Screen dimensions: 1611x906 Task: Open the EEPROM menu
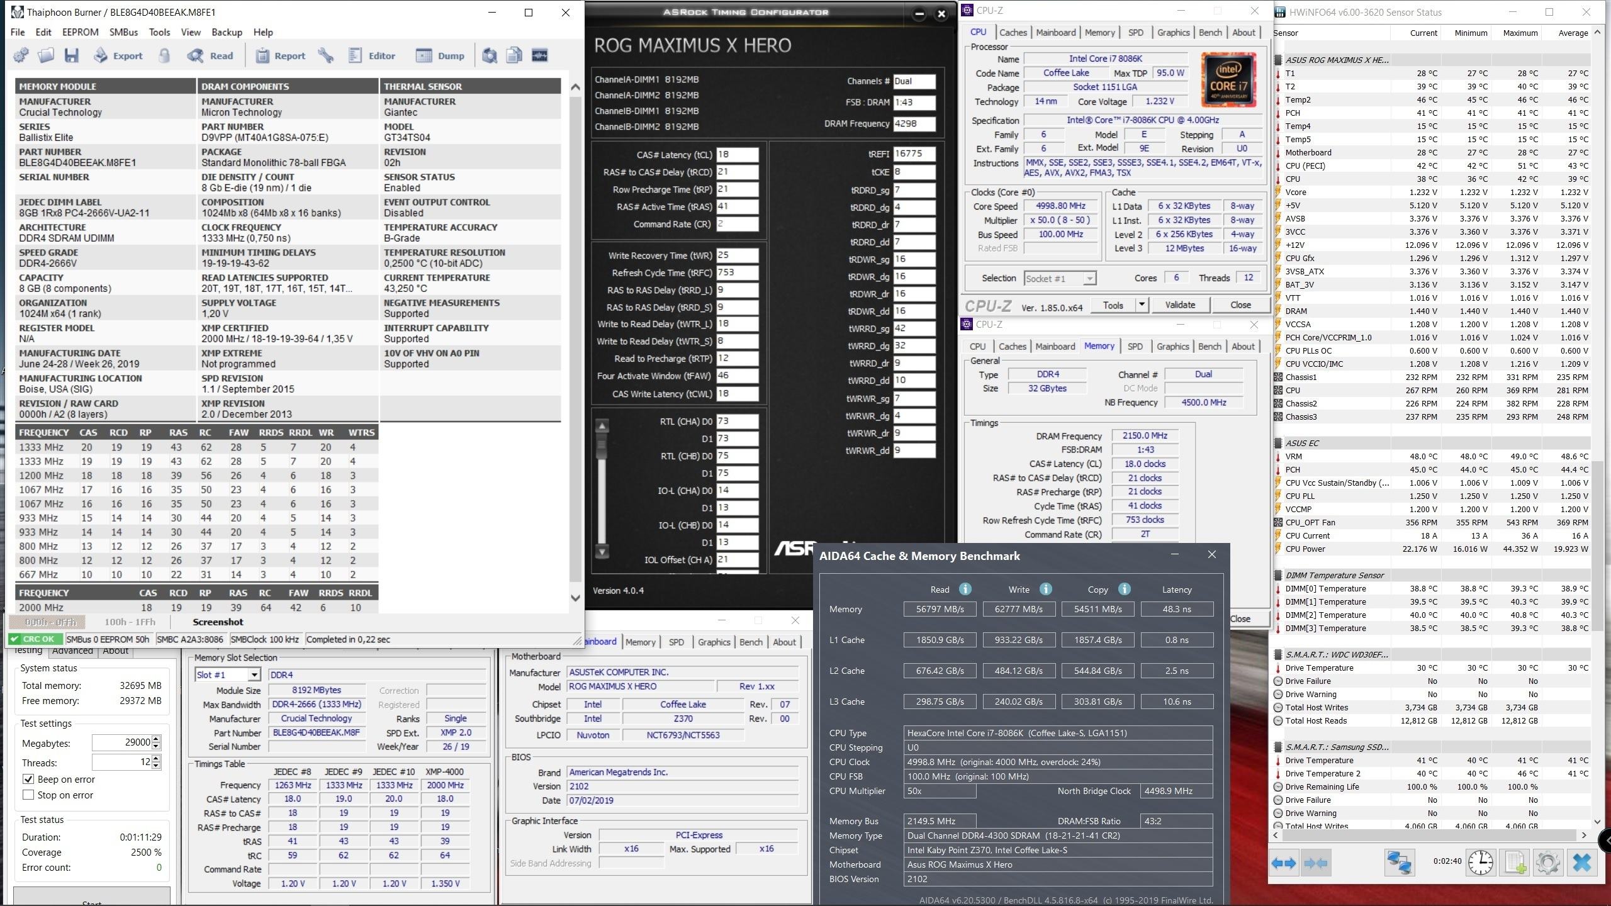[x=81, y=32]
